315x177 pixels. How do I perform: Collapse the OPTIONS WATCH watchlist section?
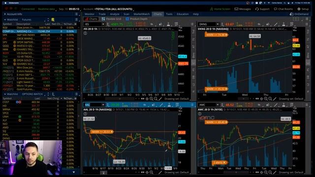pyautogui.click(x=5, y=94)
